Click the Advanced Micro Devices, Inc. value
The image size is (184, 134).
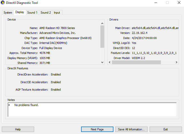click(57, 33)
